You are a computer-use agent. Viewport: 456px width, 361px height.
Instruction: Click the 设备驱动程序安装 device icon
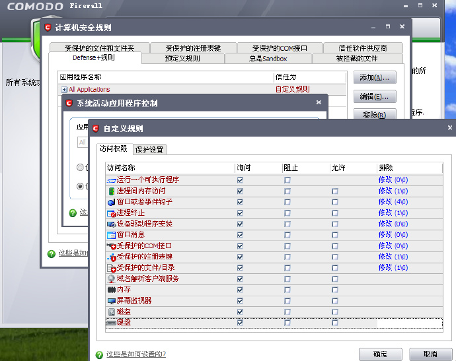point(112,224)
